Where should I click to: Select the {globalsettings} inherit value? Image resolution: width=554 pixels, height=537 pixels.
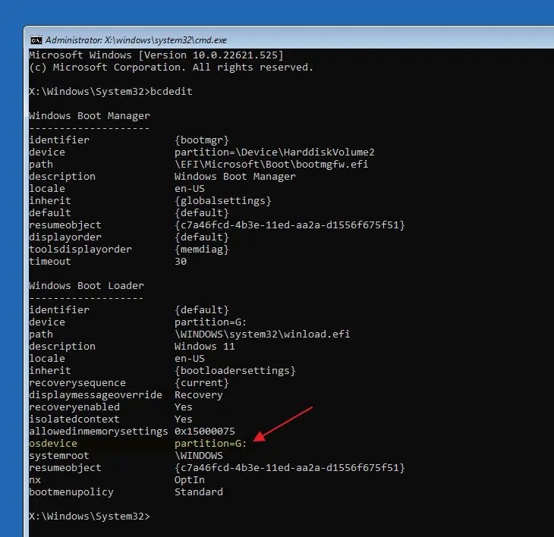pyautogui.click(x=223, y=201)
